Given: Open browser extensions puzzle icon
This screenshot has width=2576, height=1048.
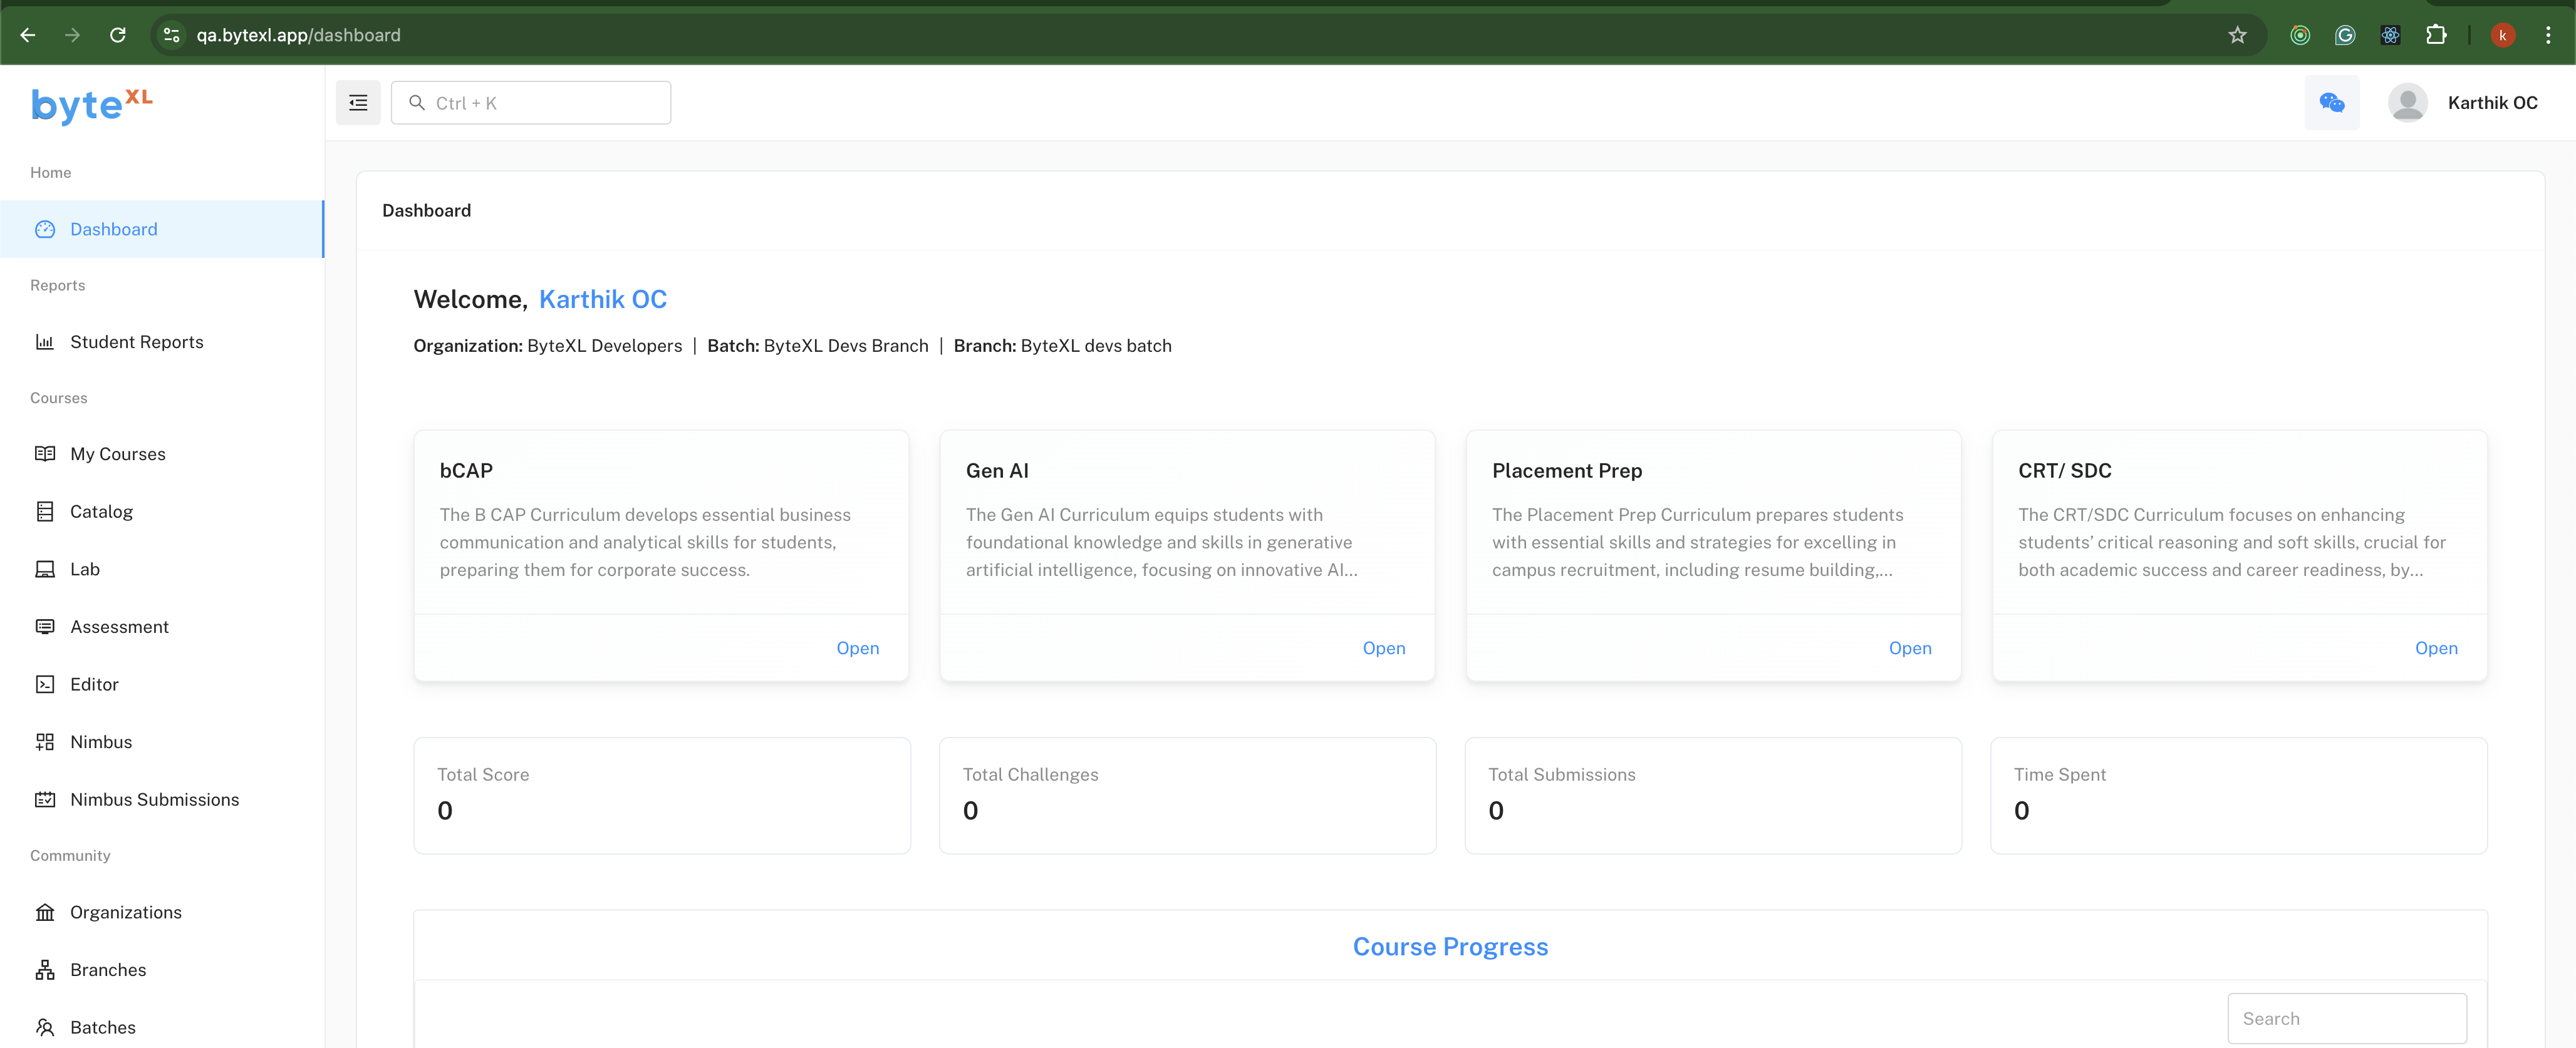Looking at the screenshot, I should 2436,35.
